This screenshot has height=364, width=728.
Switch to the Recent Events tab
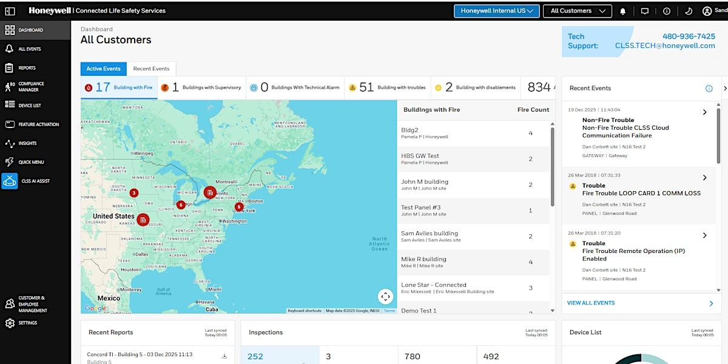pos(152,69)
